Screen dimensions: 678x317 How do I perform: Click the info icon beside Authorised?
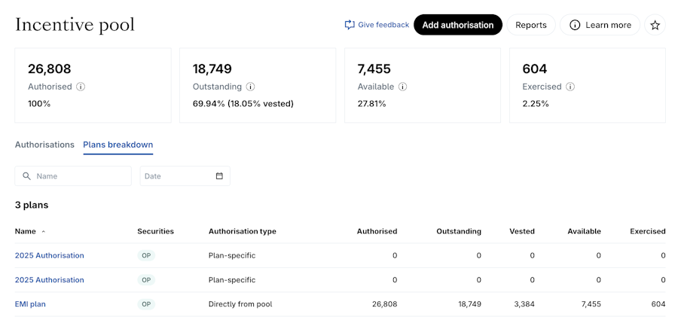[81, 87]
